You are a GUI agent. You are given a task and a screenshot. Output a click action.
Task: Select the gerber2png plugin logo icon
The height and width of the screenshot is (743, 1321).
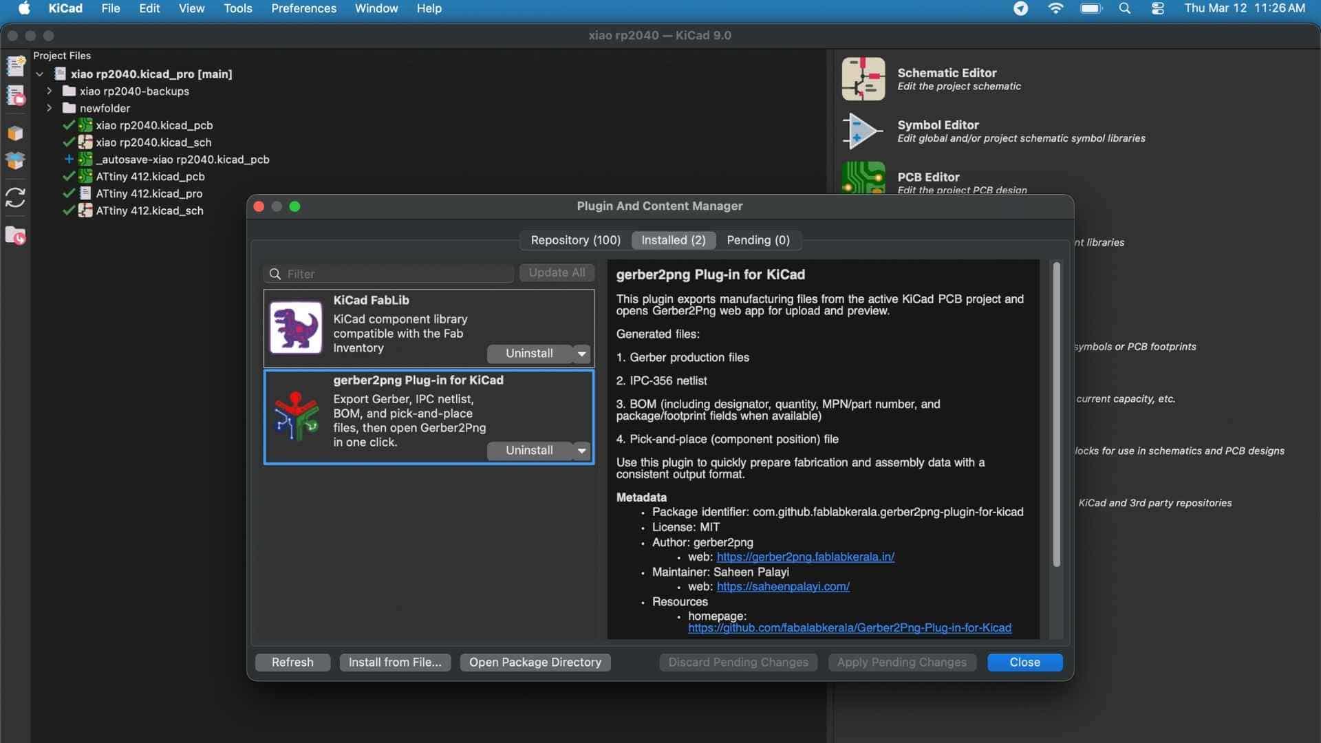[296, 416]
